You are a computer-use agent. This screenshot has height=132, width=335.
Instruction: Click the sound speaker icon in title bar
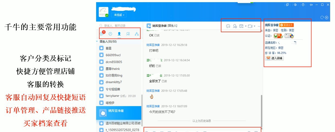[295, 5]
